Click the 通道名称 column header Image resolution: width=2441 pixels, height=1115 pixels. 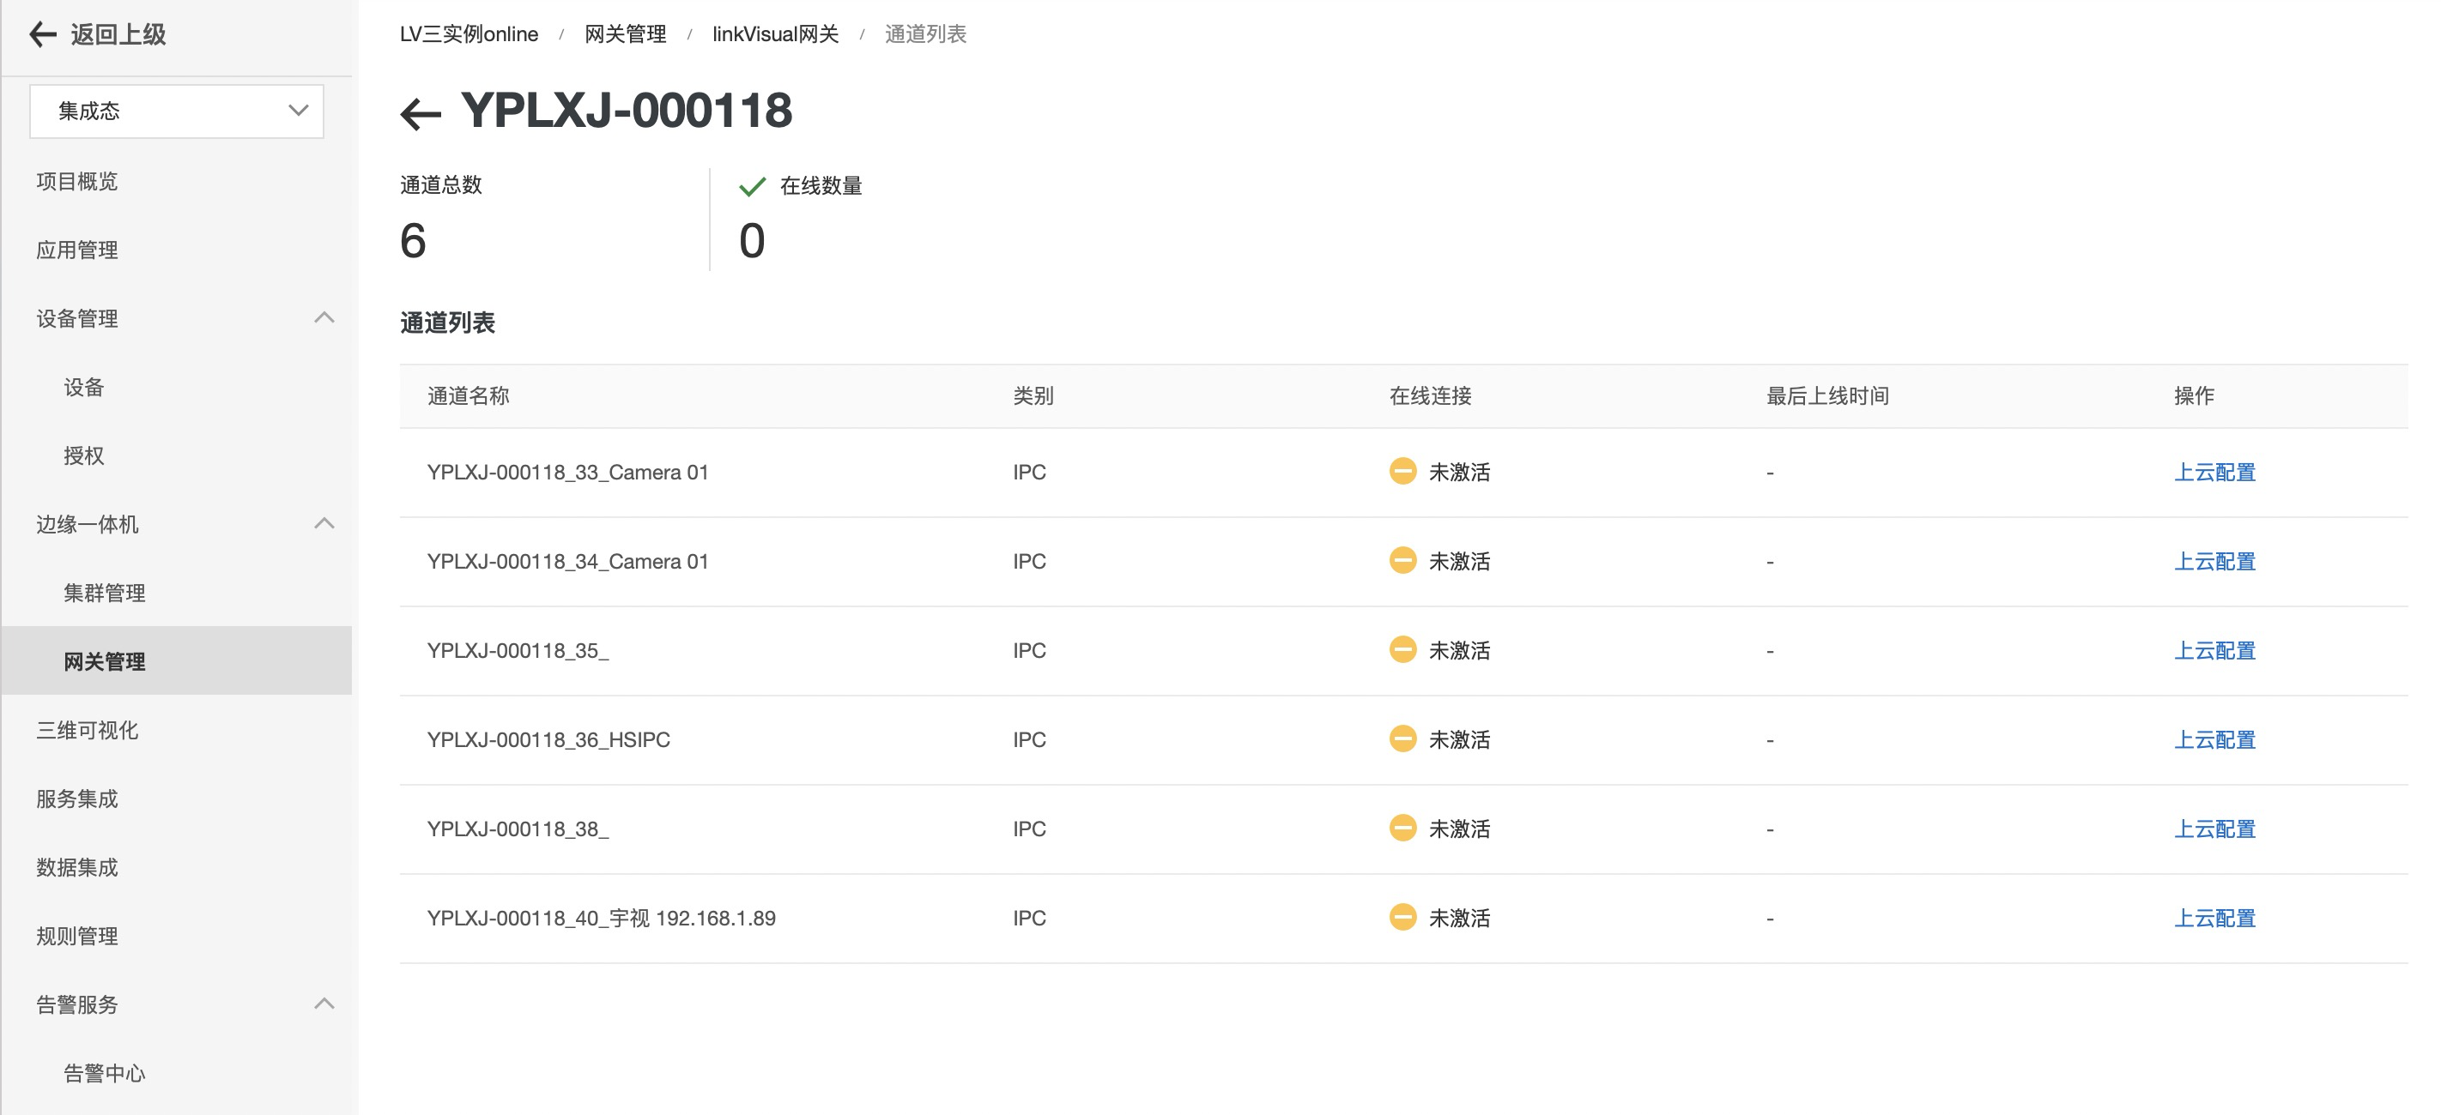tap(468, 395)
